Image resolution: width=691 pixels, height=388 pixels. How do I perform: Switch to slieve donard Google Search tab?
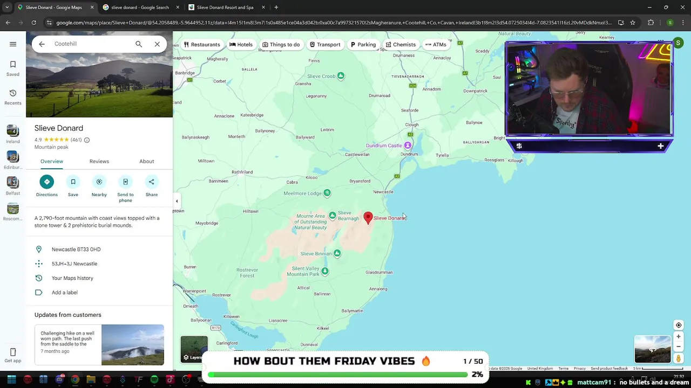coord(139,8)
